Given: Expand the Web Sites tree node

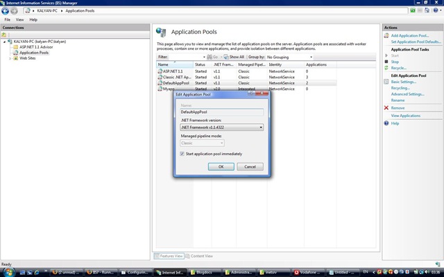Looking at the screenshot, I should (x=10, y=58).
